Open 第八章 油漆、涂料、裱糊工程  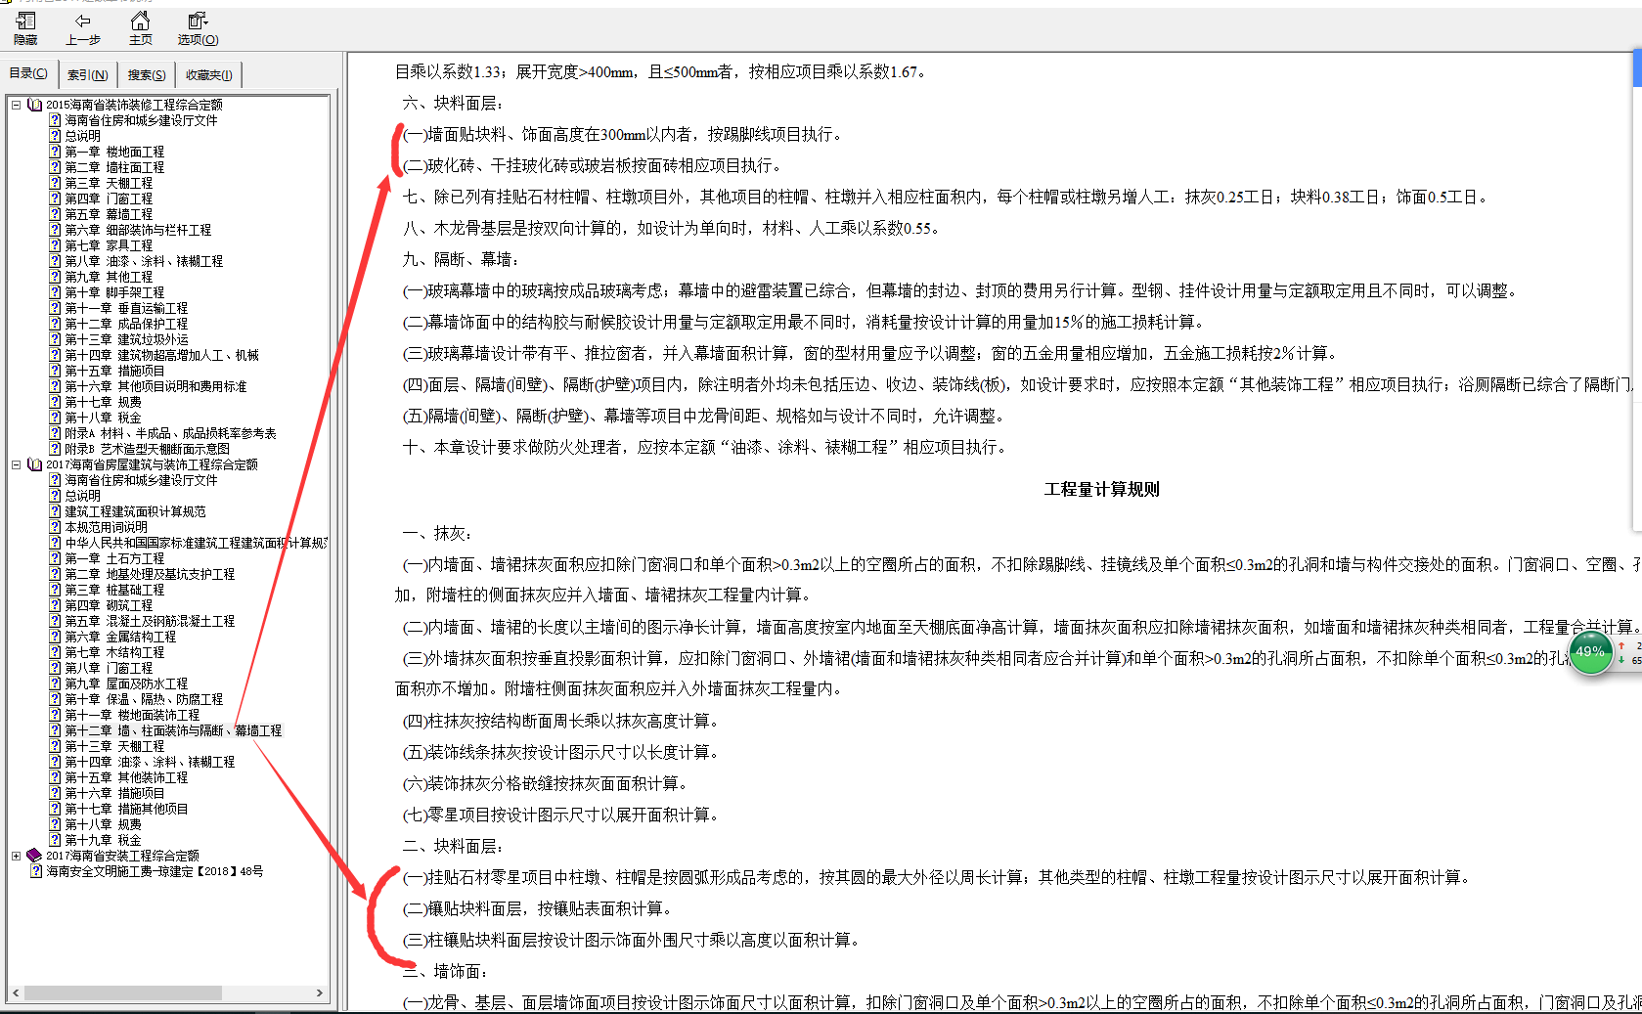tap(144, 261)
